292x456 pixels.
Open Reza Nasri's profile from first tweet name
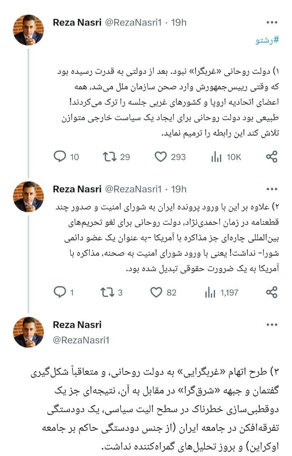click(77, 22)
